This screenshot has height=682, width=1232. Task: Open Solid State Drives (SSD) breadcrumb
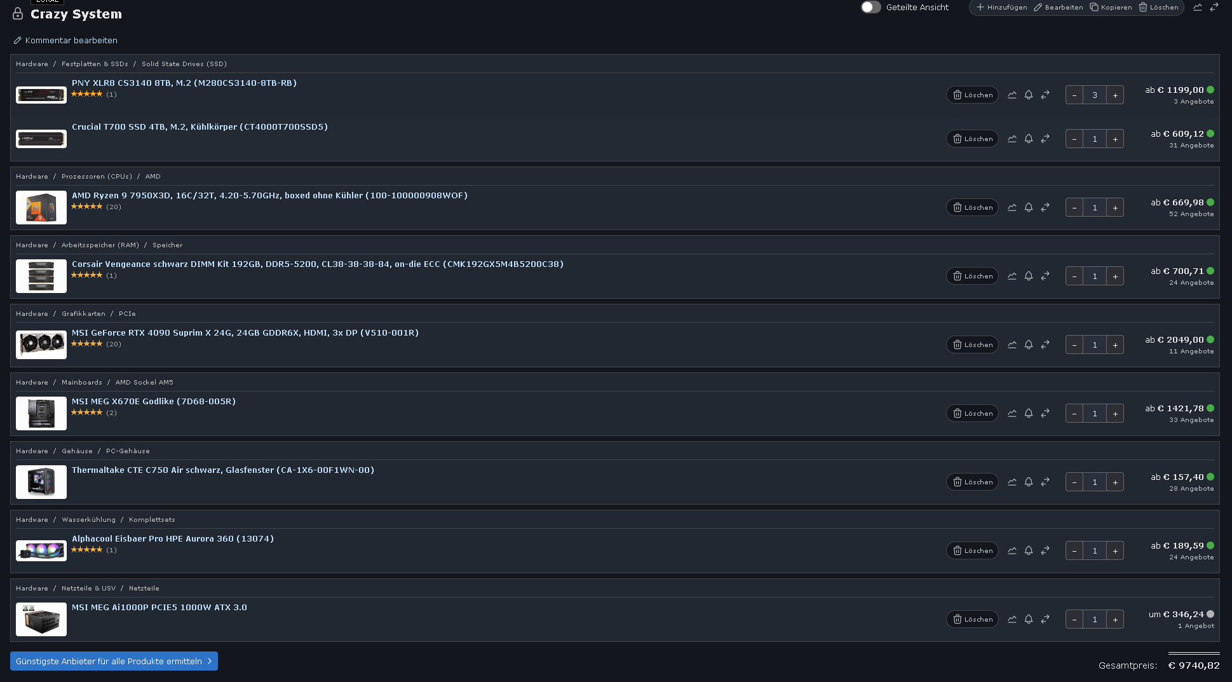184,64
